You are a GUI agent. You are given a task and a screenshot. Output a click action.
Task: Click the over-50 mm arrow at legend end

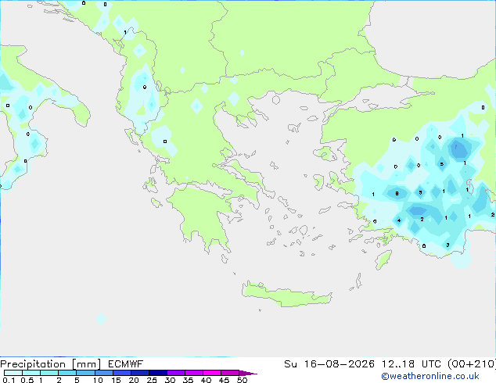tap(248, 373)
